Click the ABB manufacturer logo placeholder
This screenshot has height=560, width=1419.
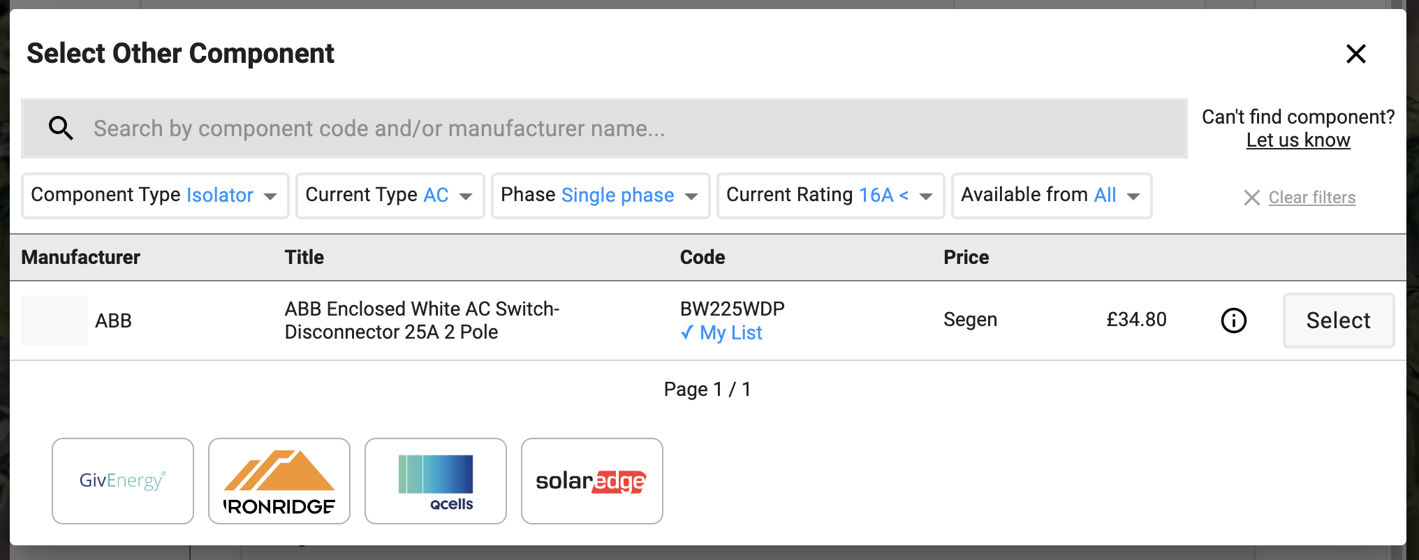(x=54, y=320)
